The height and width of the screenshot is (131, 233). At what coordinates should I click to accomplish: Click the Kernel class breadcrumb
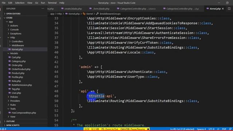90,14
